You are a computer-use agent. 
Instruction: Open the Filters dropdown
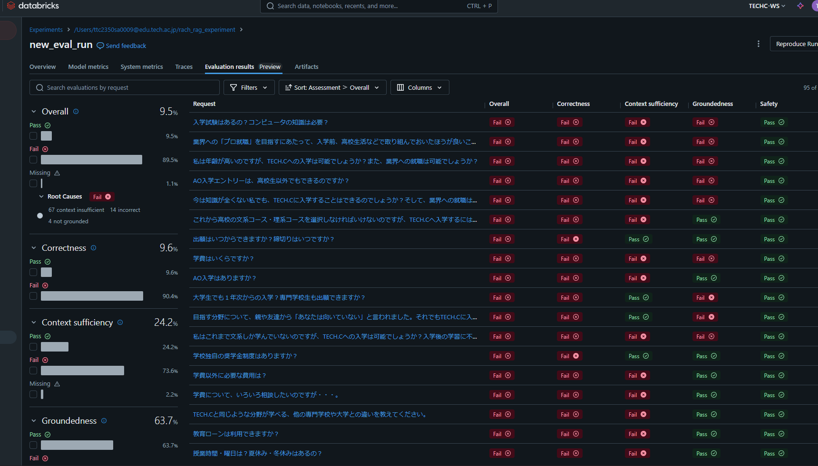click(x=249, y=87)
